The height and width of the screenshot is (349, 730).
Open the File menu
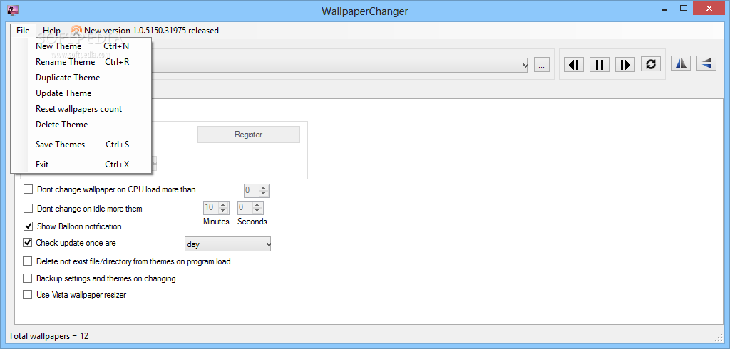pos(23,31)
